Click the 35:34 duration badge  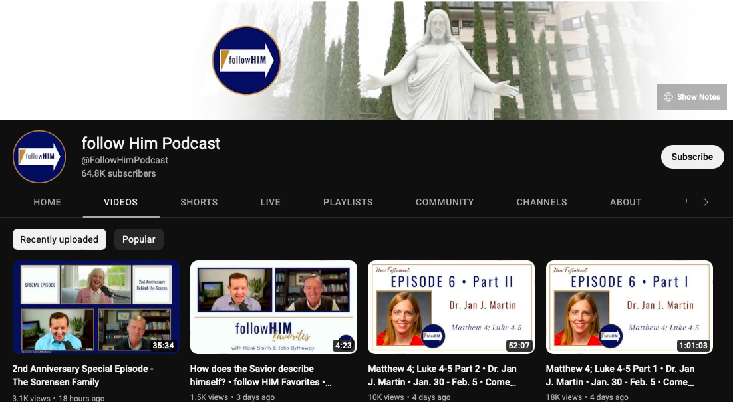(x=163, y=346)
